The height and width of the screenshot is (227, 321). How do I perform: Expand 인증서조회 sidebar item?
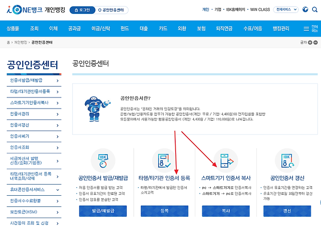tap(34, 147)
